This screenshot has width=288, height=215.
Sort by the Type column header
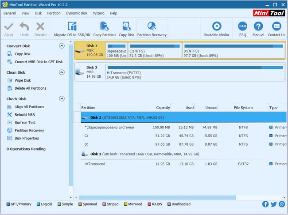click(277, 108)
